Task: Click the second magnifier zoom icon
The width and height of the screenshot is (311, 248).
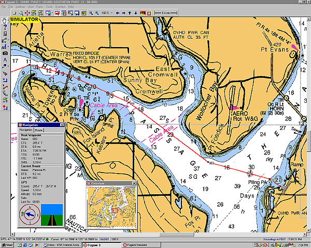Action: pyautogui.click(x=97, y=13)
